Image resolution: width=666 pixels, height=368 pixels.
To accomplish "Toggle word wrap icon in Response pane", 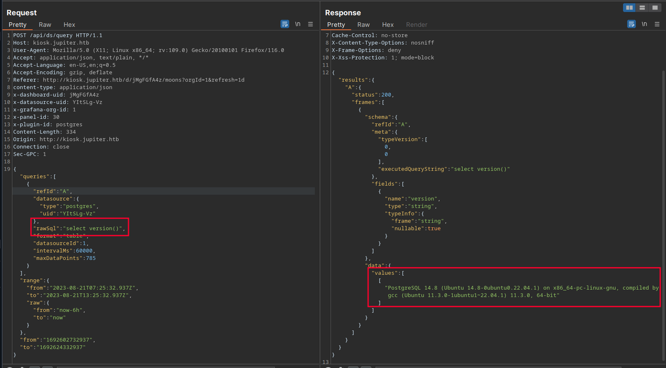I will 632,24.
